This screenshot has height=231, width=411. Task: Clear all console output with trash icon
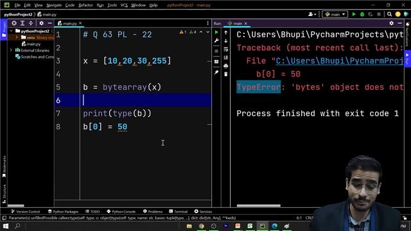pos(225,74)
